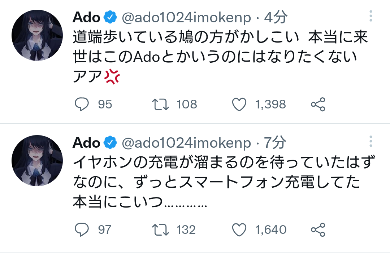Open @ado1024imokenp handle on second tweet

pyautogui.click(x=186, y=143)
